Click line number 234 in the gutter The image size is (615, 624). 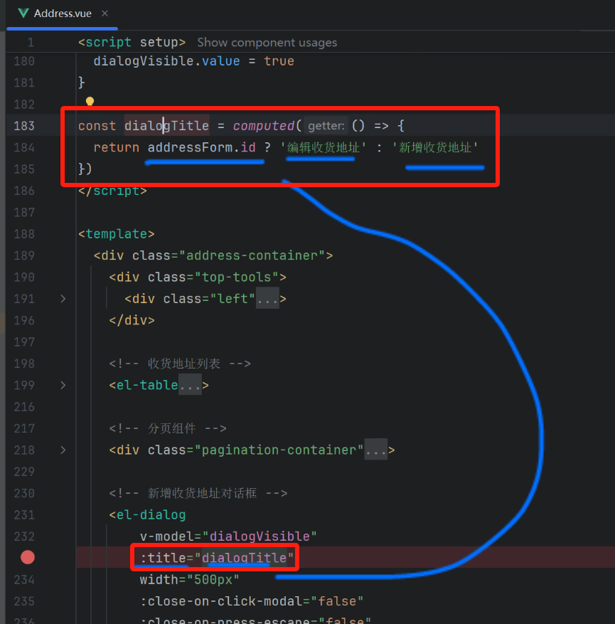(x=24, y=580)
